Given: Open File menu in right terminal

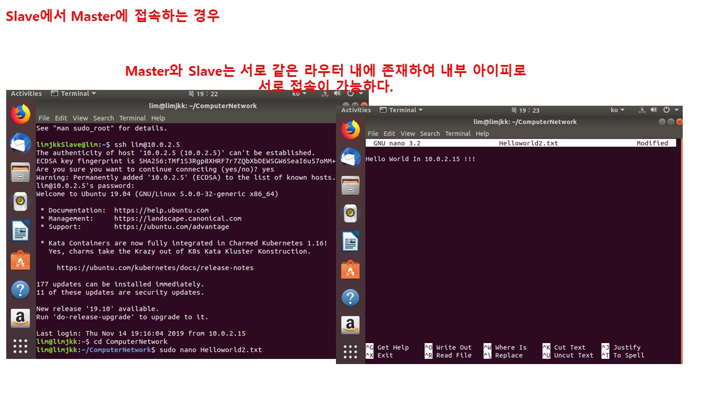Looking at the screenshot, I should [x=373, y=133].
